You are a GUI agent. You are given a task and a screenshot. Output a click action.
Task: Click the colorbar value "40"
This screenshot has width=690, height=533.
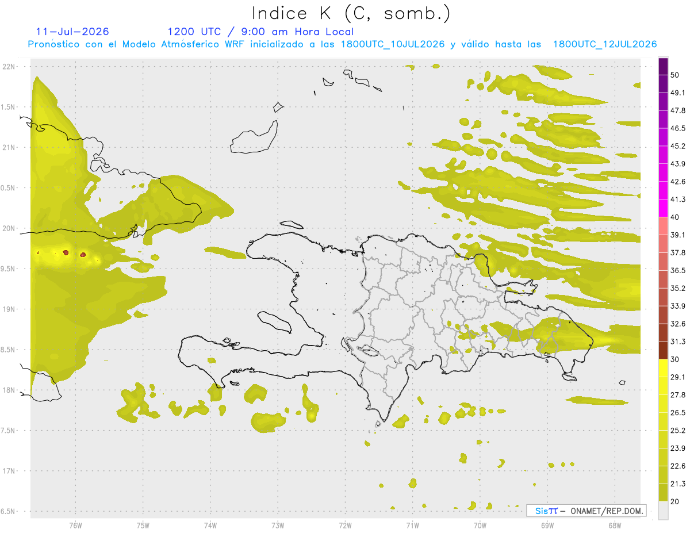click(675, 217)
